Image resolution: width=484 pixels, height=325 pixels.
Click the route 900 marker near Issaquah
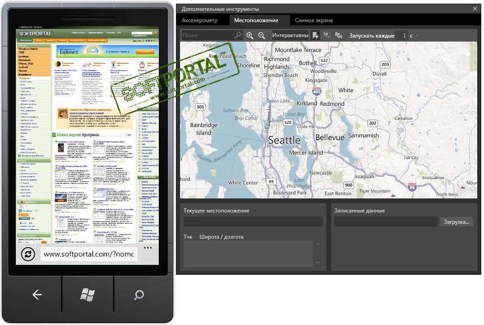[x=348, y=185]
